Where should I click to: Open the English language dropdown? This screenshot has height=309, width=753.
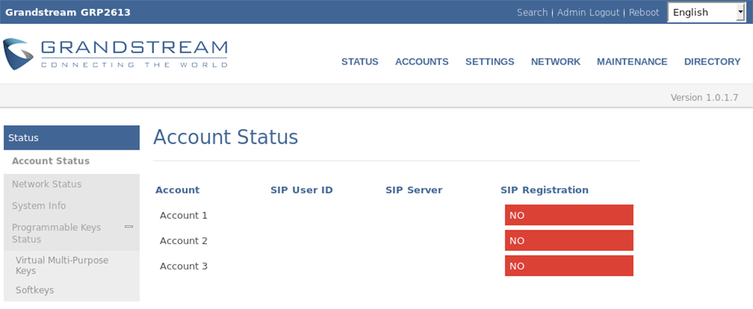[706, 12]
